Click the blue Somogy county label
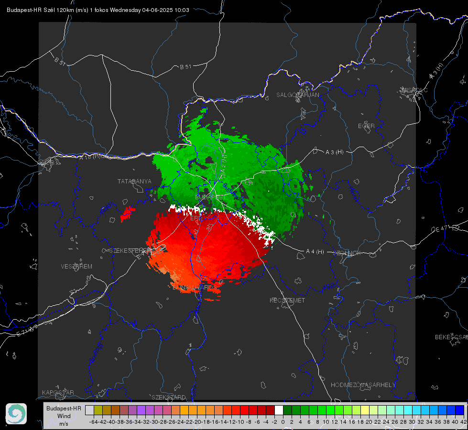468x430 pixels. (x=96, y=353)
